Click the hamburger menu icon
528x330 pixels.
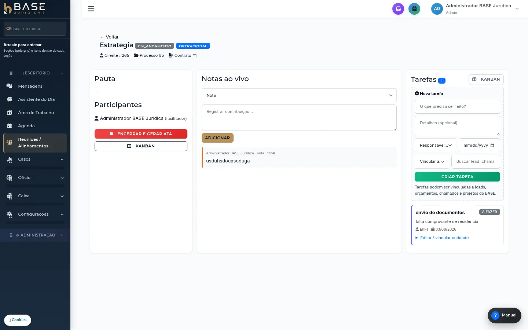[x=91, y=9]
